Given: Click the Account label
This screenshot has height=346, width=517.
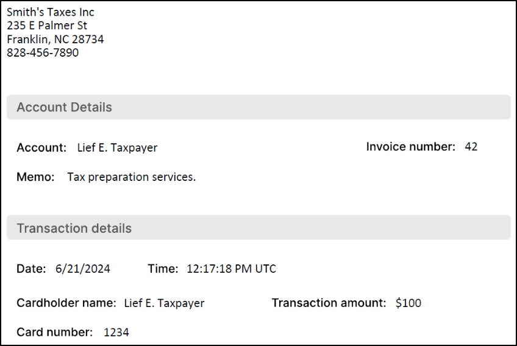Looking at the screenshot, I should click(41, 147).
